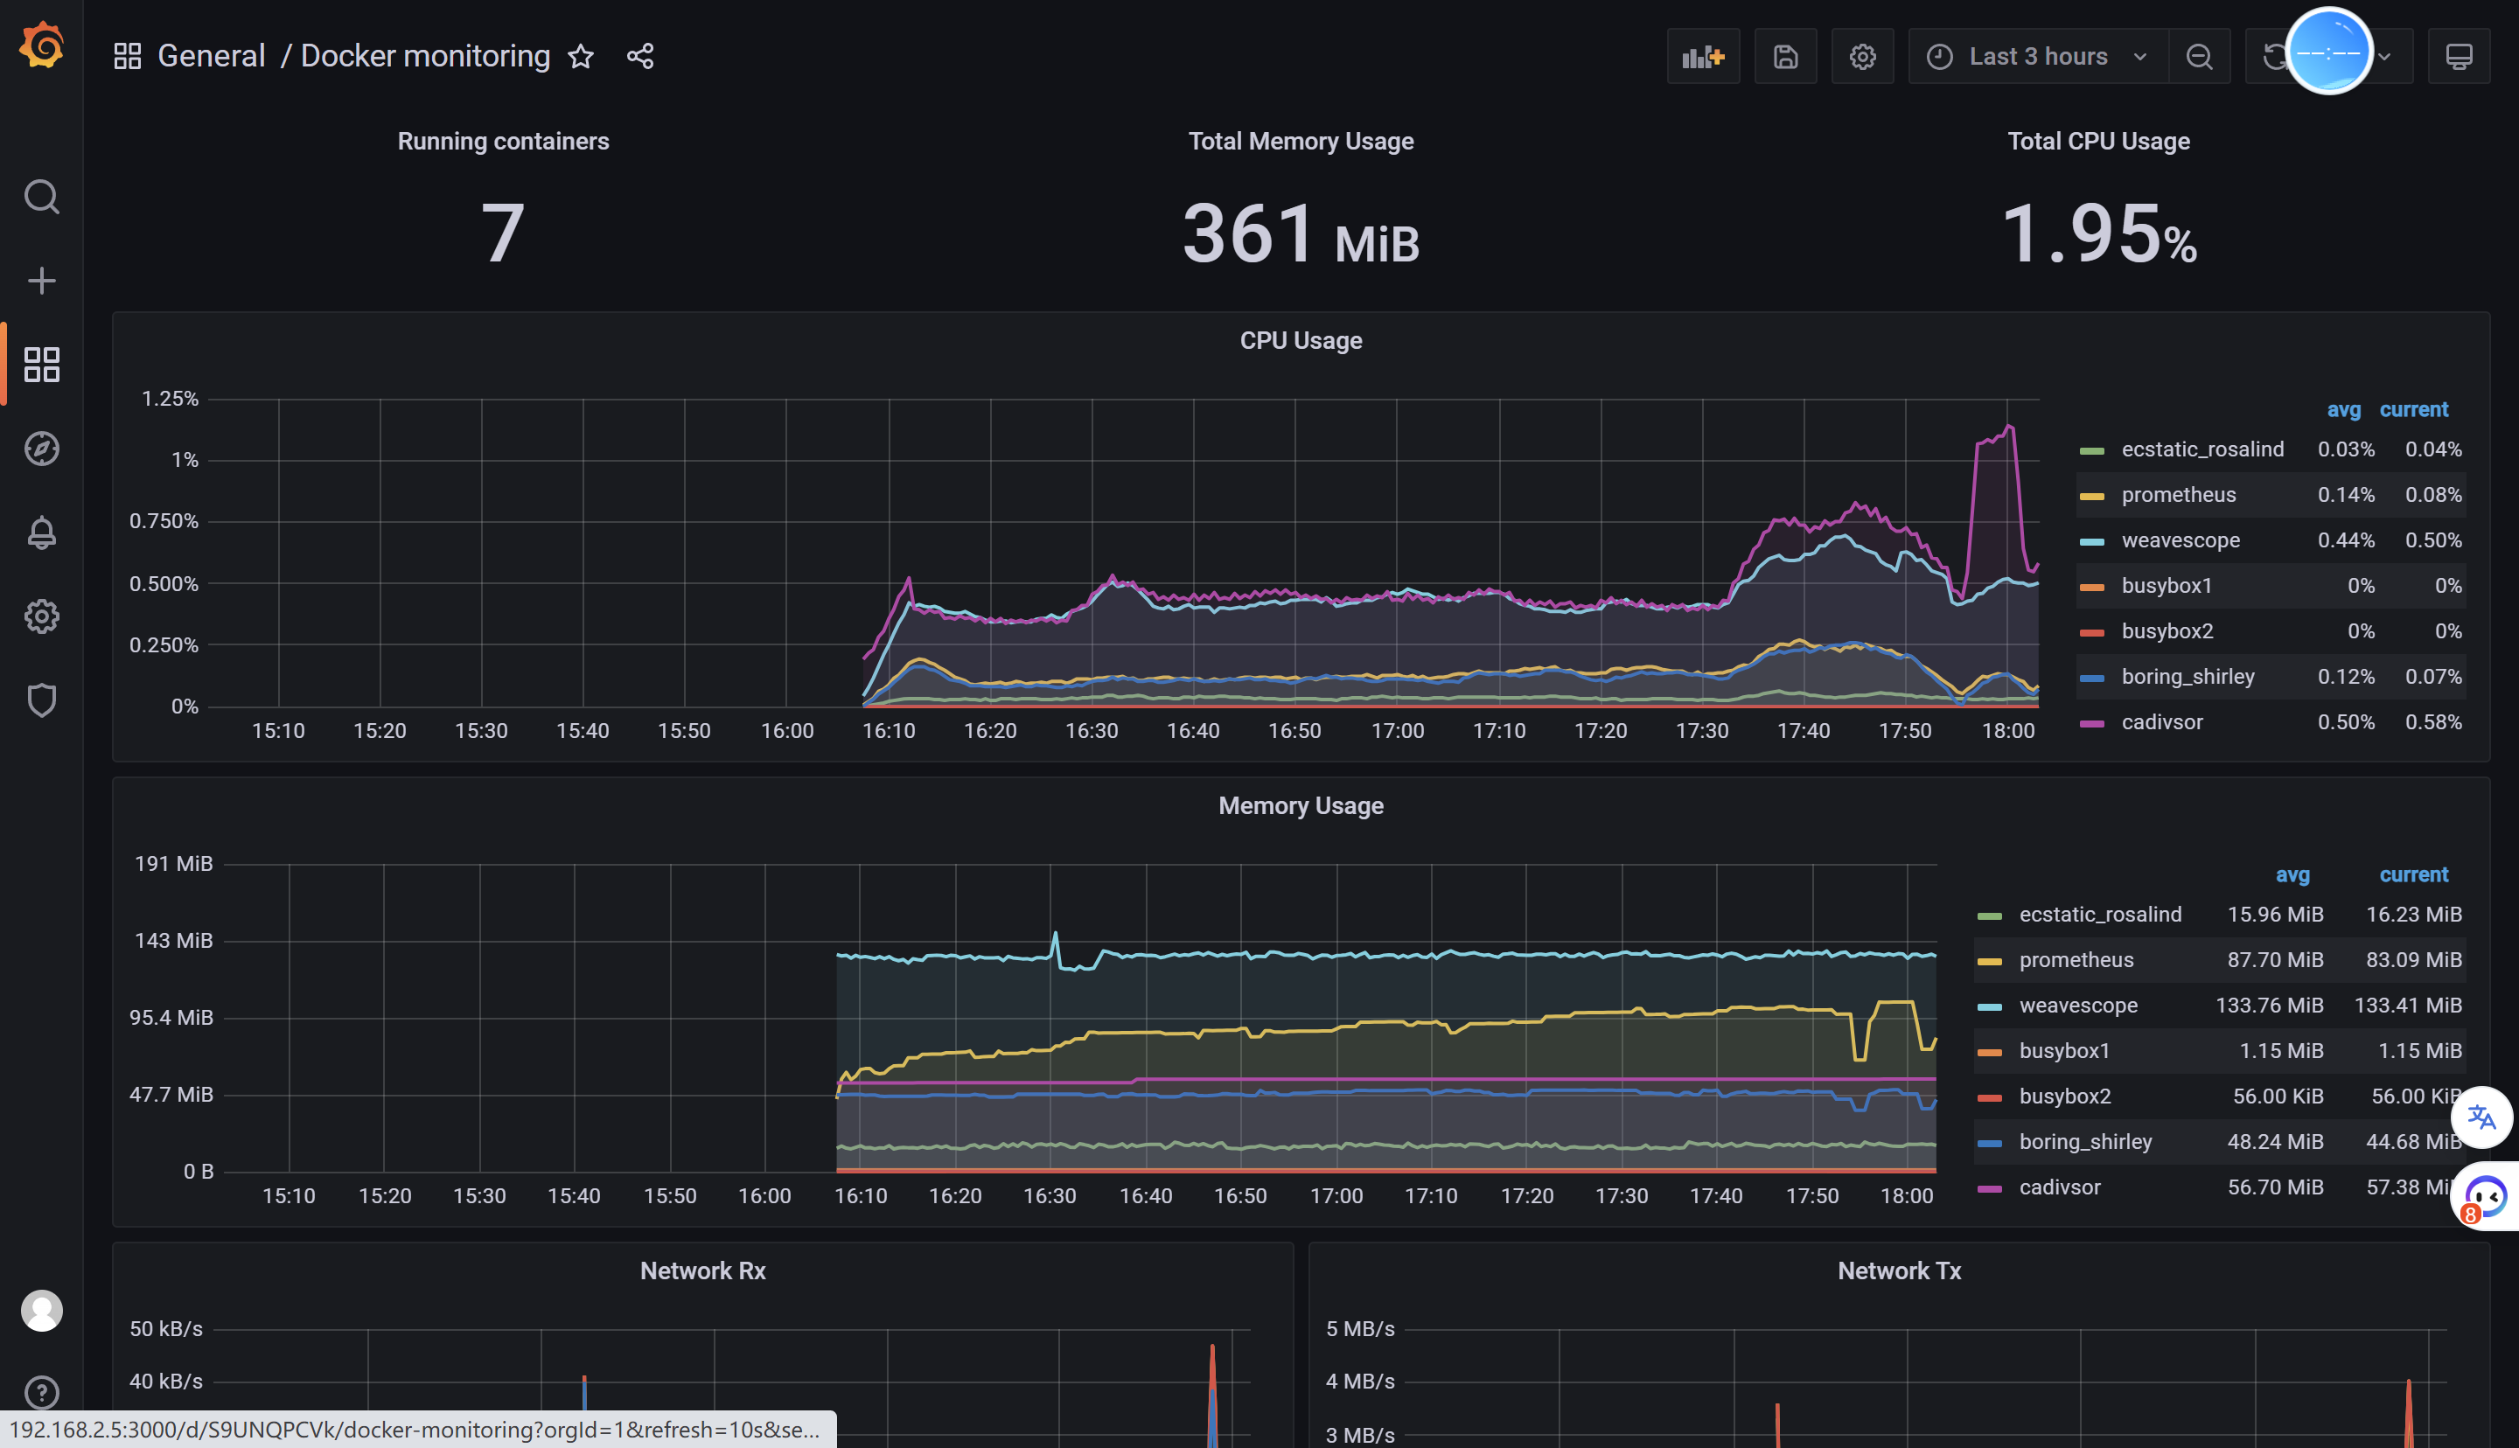Click cadivsor color swatch in Memory Usage legend

tap(1990, 1188)
